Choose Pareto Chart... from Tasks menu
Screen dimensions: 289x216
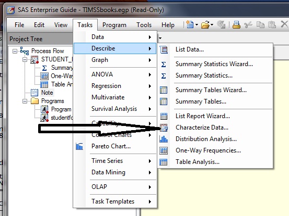coord(115,146)
